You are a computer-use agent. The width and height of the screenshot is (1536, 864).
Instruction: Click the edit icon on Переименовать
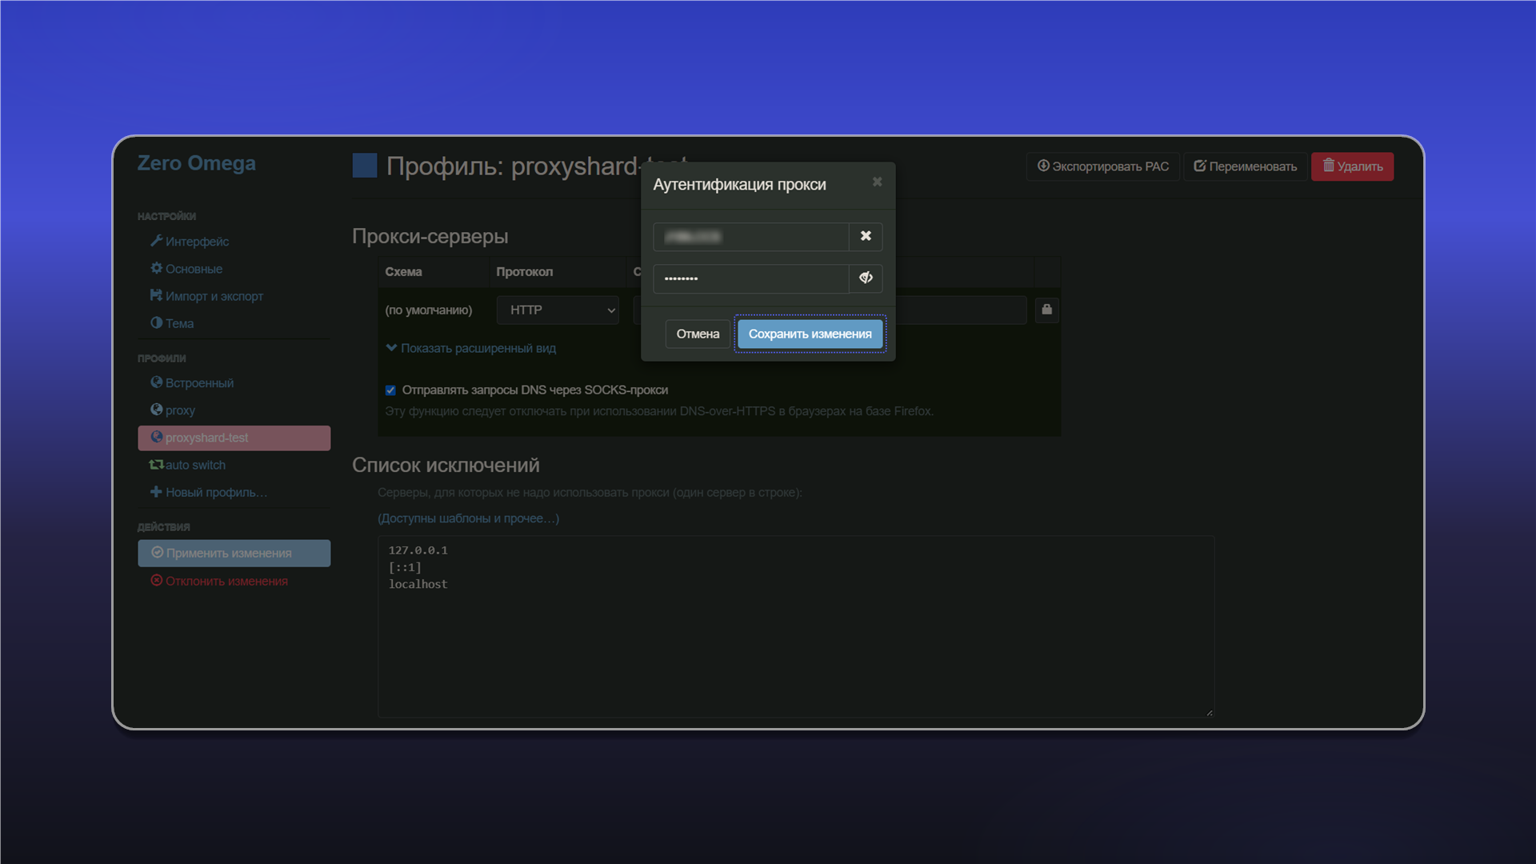pyautogui.click(x=1200, y=166)
